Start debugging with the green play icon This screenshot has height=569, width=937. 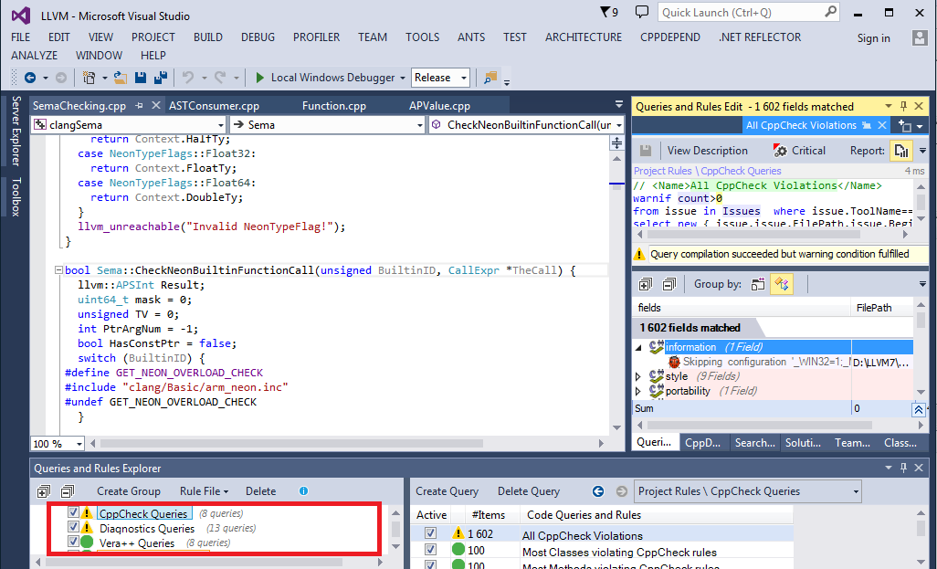pos(260,78)
